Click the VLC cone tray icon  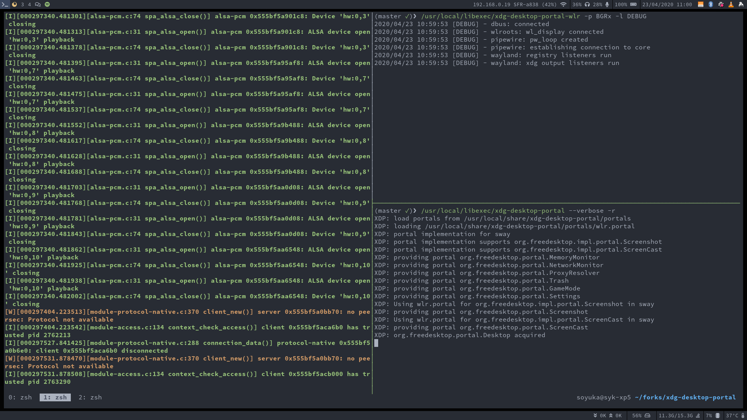[731, 5]
